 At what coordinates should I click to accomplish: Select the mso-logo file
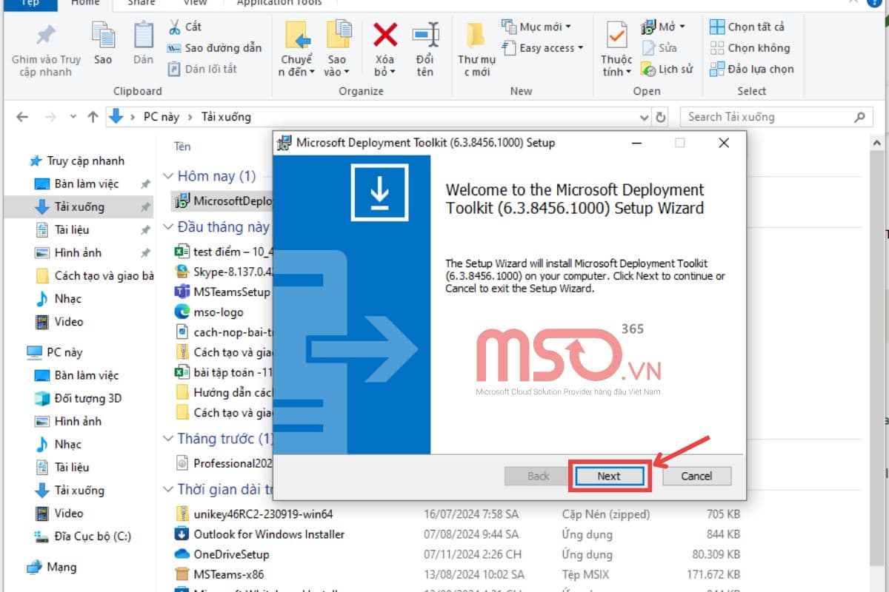(x=210, y=312)
